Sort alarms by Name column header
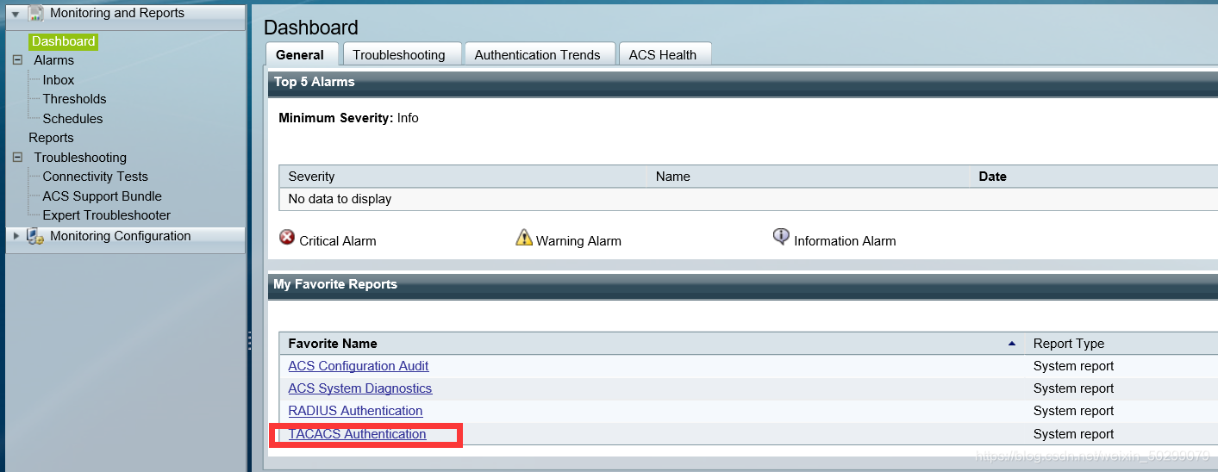 [x=808, y=177]
